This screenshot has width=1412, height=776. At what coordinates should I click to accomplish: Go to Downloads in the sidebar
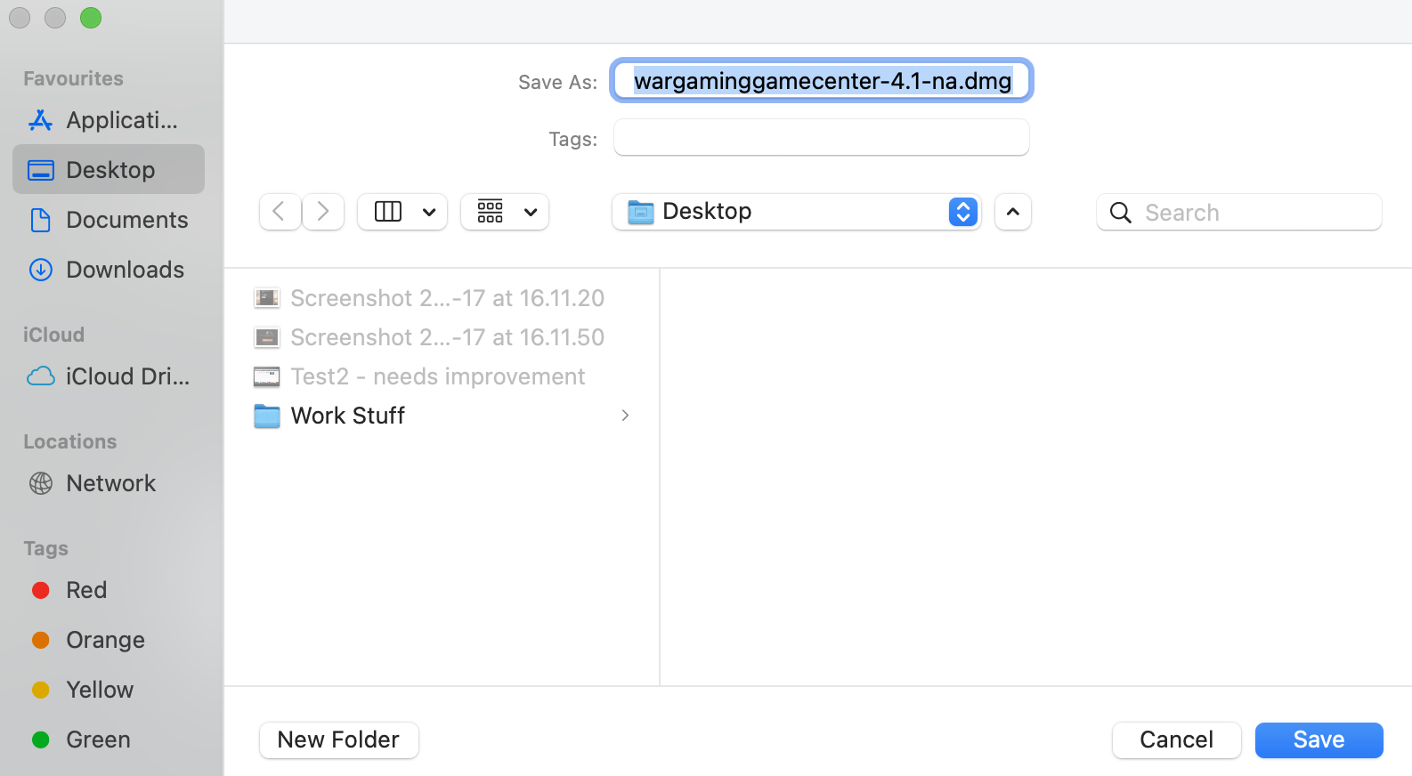109,270
